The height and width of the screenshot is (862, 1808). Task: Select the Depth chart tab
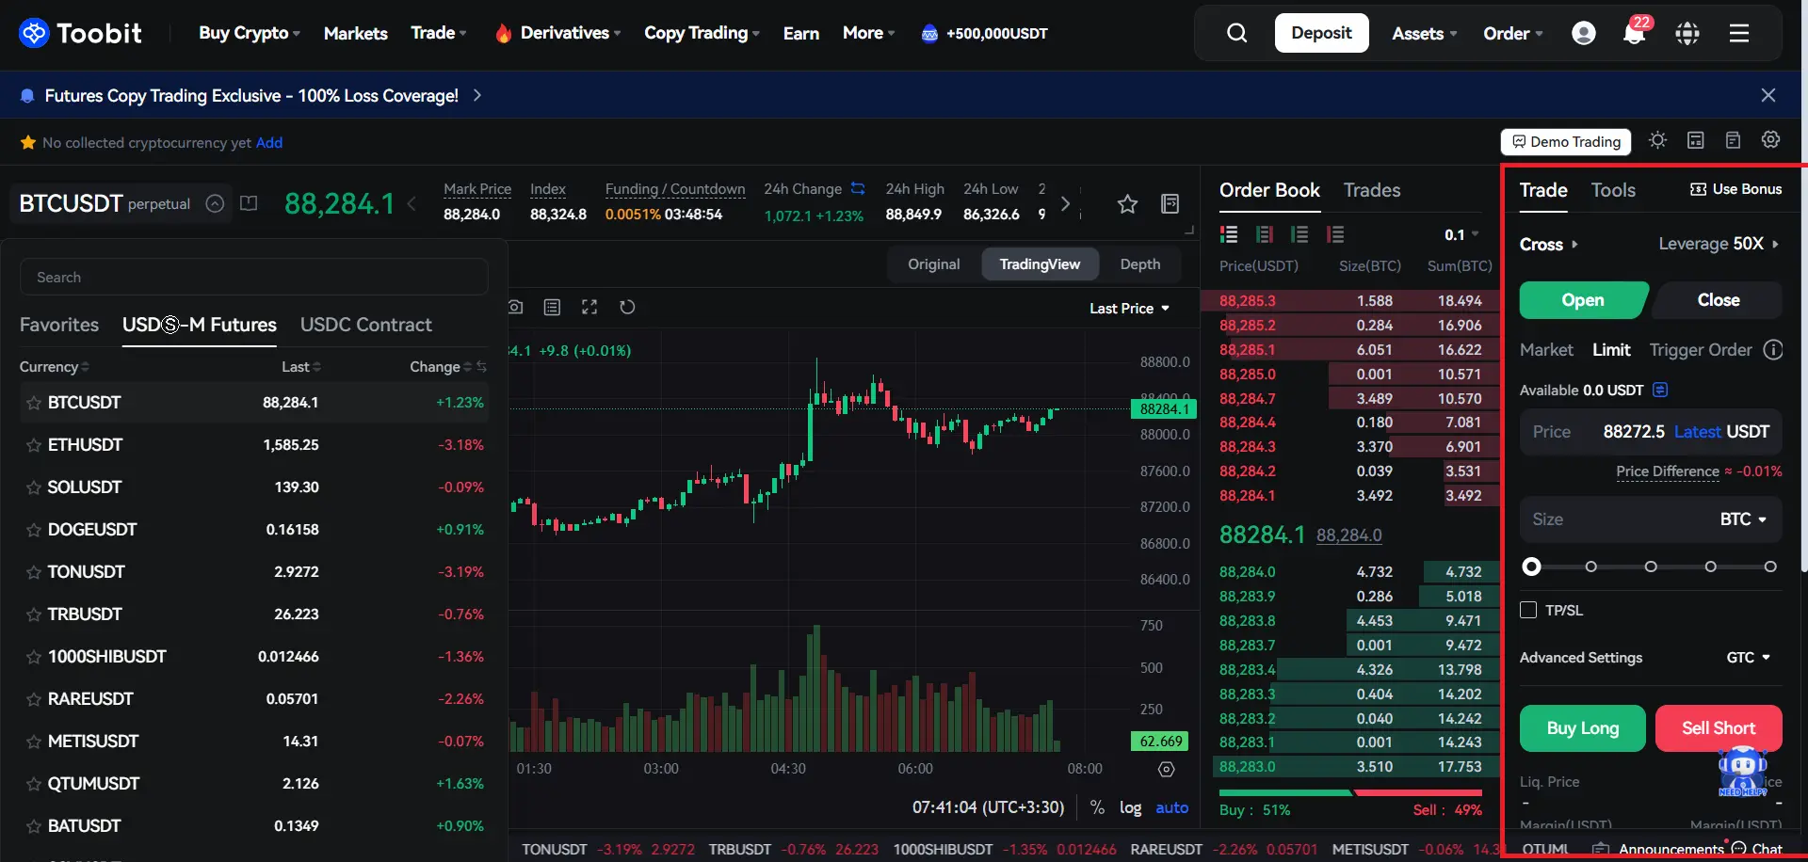coord(1139,264)
